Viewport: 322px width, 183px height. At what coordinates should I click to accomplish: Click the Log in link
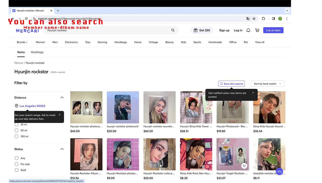coord(238,30)
